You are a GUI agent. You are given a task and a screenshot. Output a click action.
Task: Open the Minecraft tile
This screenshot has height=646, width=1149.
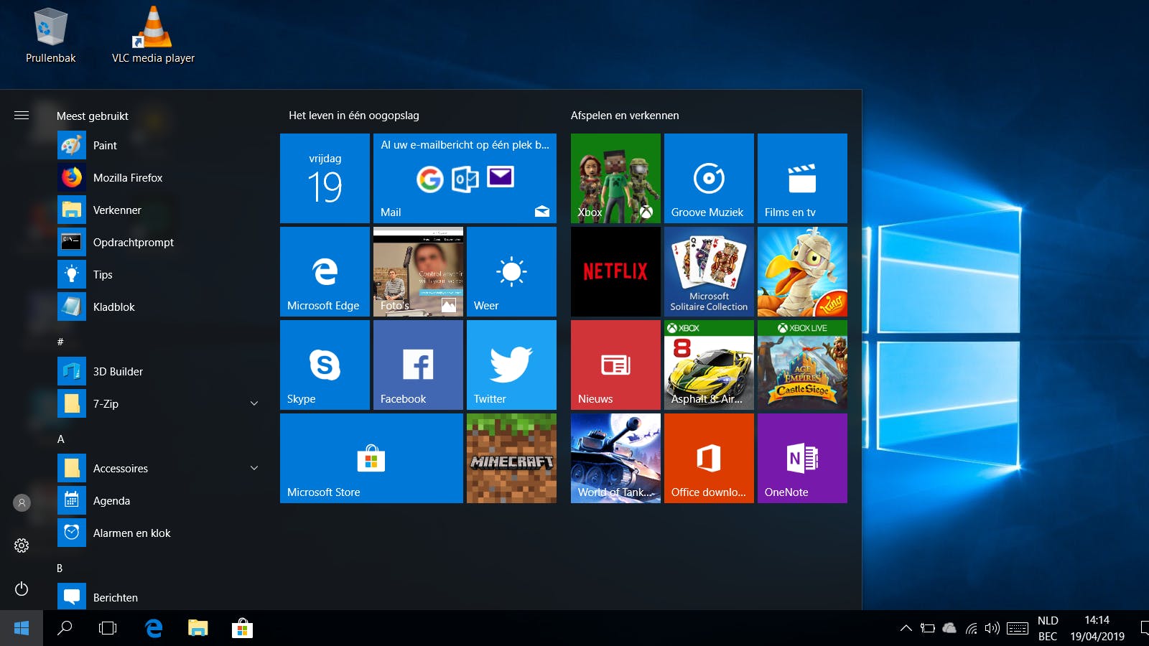pos(511,458)
